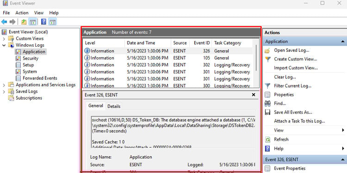Click the Security log icon
This screenshot has width=347, height=173.
point(19,59)
